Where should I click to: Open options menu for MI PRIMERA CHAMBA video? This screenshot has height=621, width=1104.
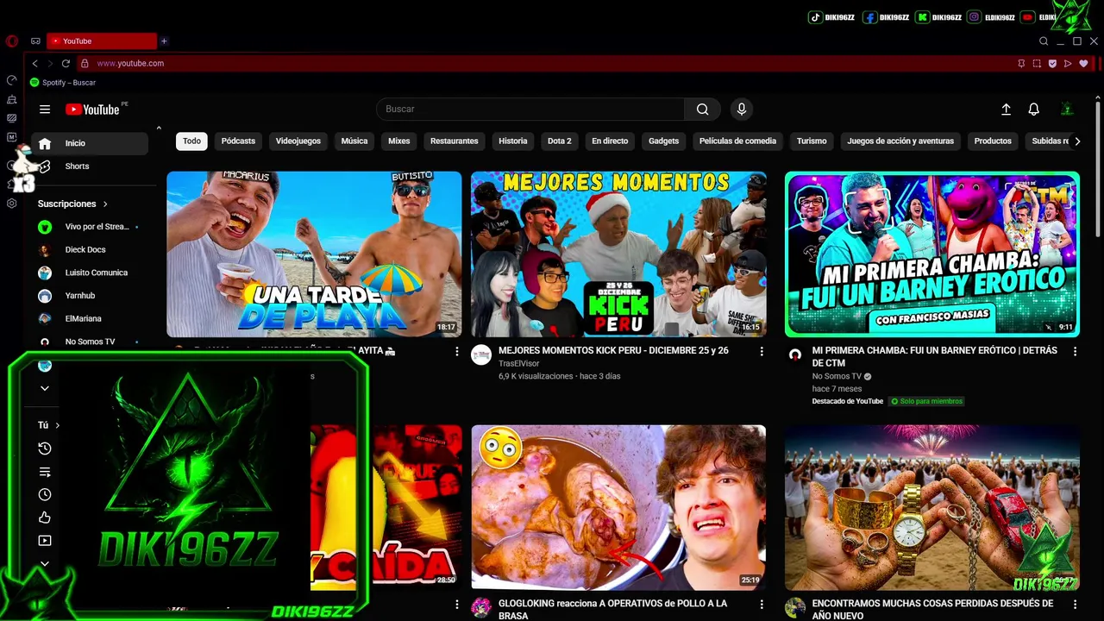coord(1075,351)
